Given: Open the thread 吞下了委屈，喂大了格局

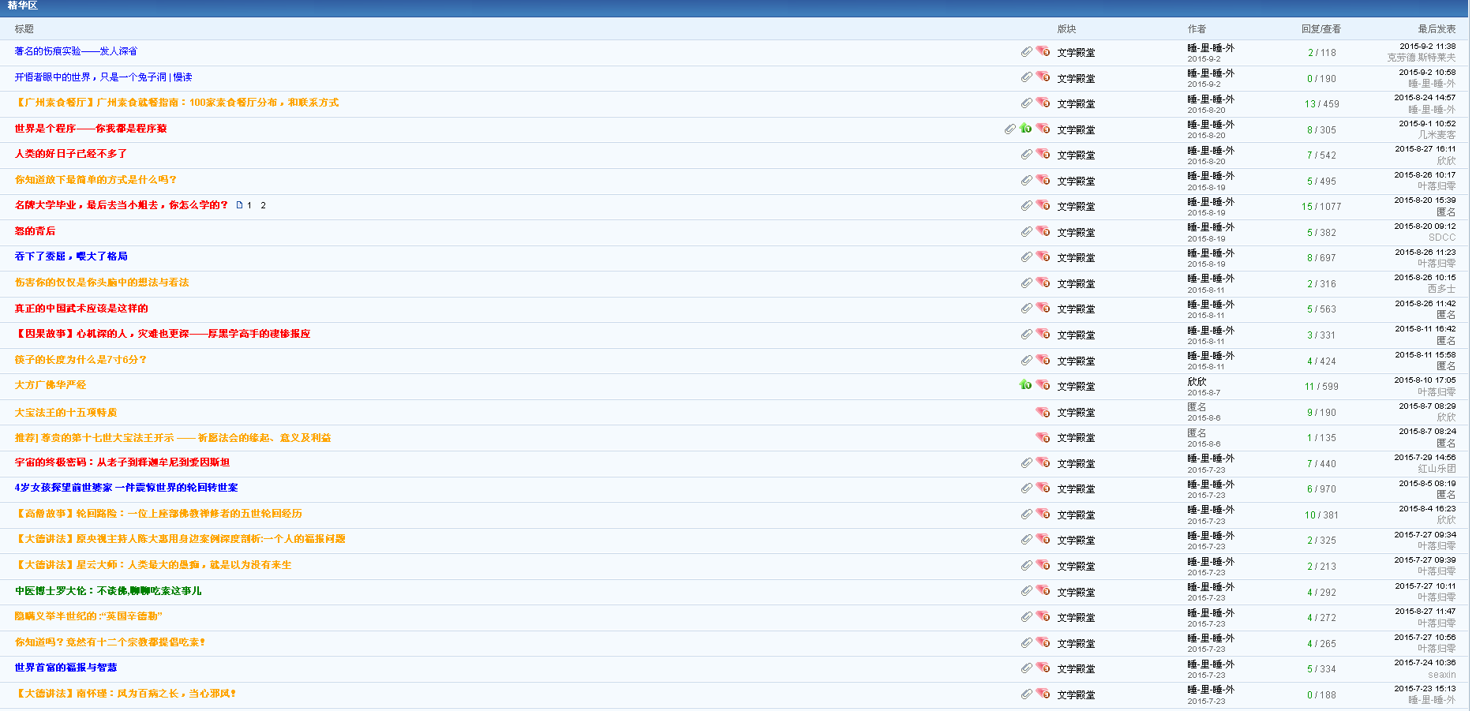Looking at the screenshot, I should [71, 256].
